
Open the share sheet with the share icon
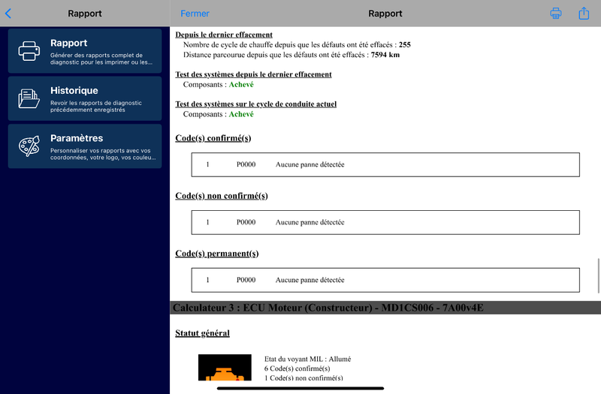coord(584,14)
